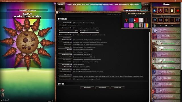
Task: Toggle Music in background setting
Action: [65, 35]
